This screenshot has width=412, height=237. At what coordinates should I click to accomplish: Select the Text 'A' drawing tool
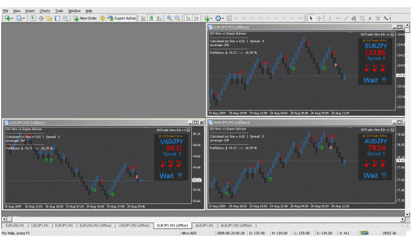(370, 18)
